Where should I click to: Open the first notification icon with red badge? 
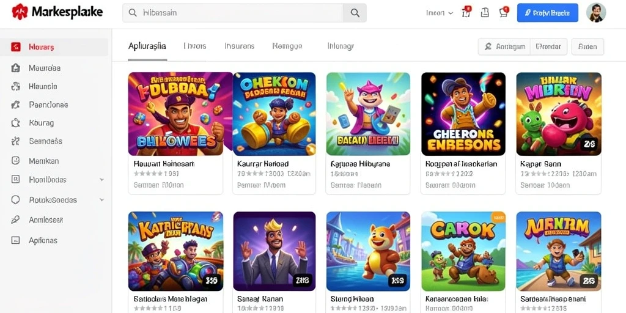tap(466, 12)
